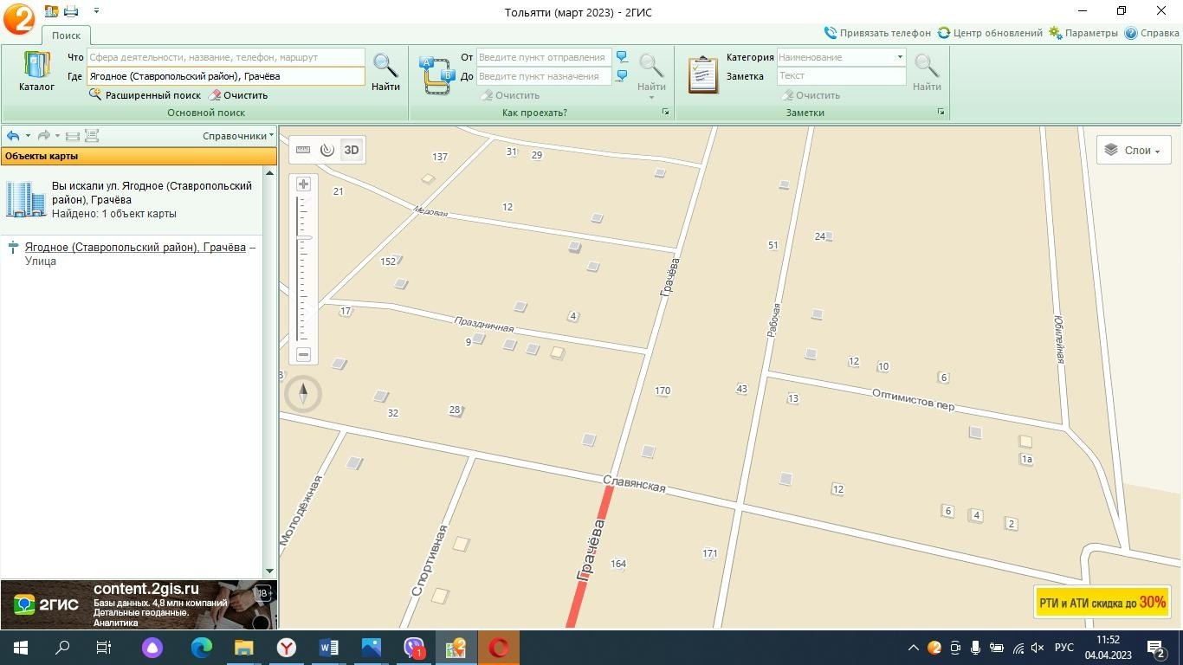Click the Найти magnifier in main search

click(385, 72)
